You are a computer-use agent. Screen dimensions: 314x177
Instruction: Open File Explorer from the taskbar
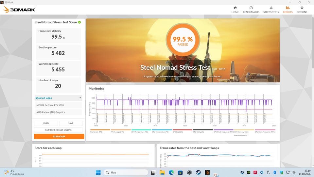click(x=162, y=172)
